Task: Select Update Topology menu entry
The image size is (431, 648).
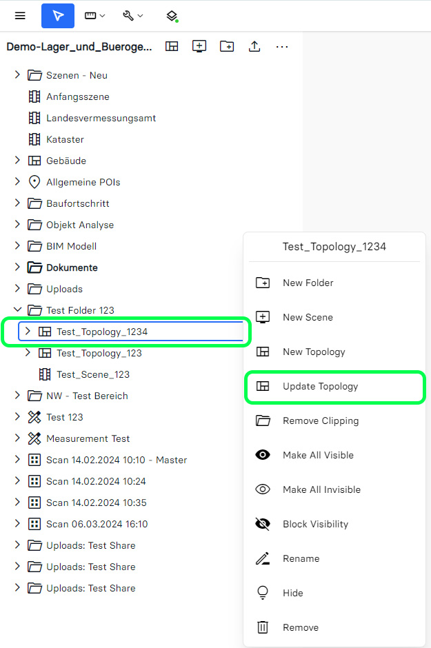Action: pos(320,386)
